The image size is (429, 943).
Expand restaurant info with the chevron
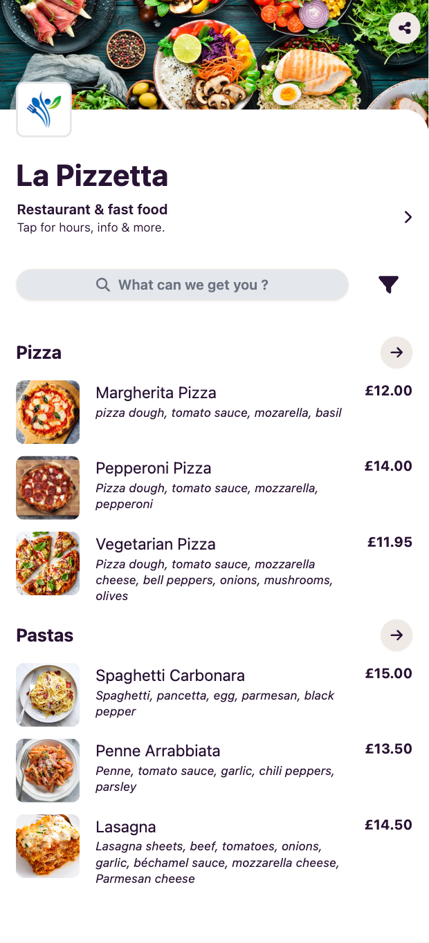pyautogui.click(x=408, y=217)
